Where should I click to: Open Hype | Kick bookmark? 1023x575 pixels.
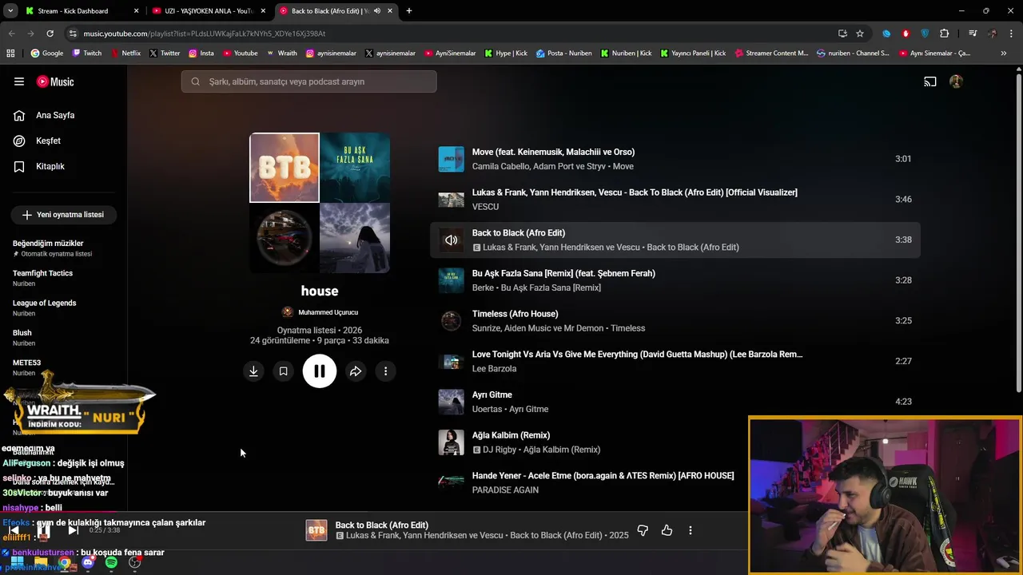click(506, 54)
